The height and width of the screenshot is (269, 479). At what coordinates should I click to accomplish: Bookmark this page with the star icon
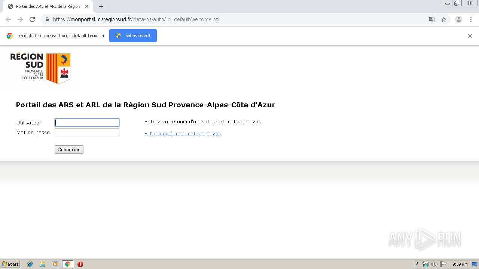coord(444,19)
